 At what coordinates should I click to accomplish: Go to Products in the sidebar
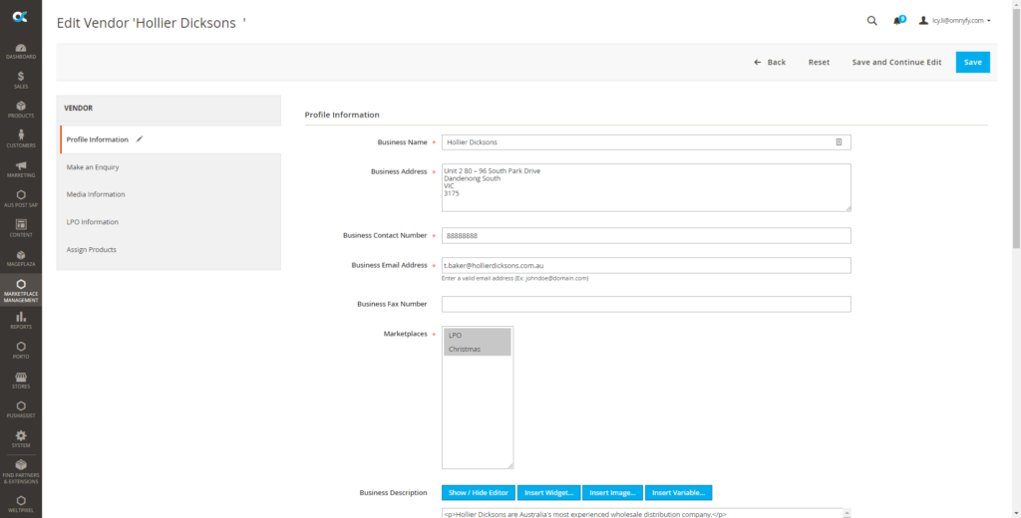[x=21, y=110]
